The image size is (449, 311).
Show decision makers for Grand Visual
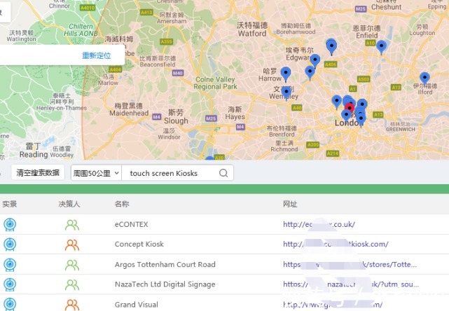coord(72,305)
